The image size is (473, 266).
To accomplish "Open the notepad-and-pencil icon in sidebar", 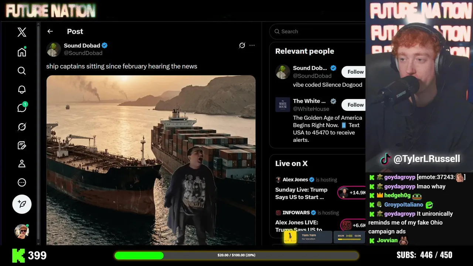I will (22, 145).
